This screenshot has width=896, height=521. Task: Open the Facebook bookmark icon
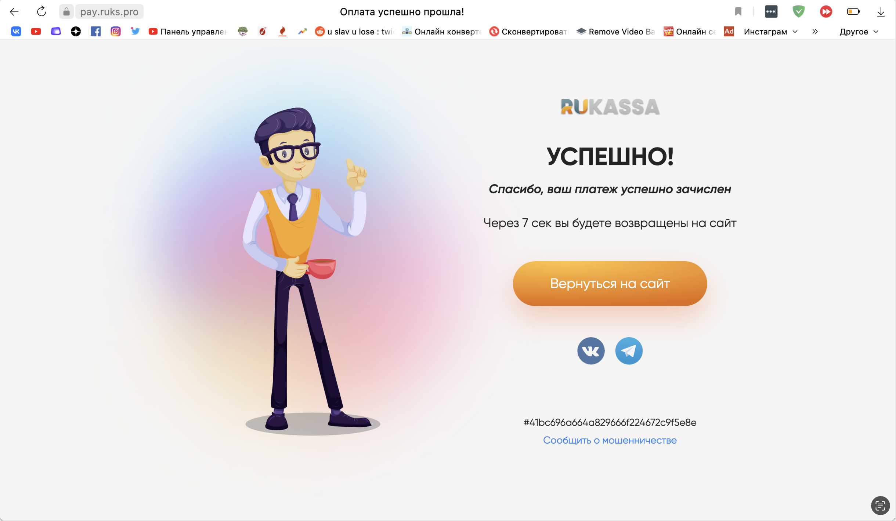[x=95, y=32]
